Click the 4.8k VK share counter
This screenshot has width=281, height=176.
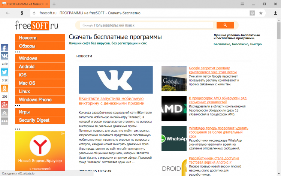pyautogui.click(x=4, y=64)
